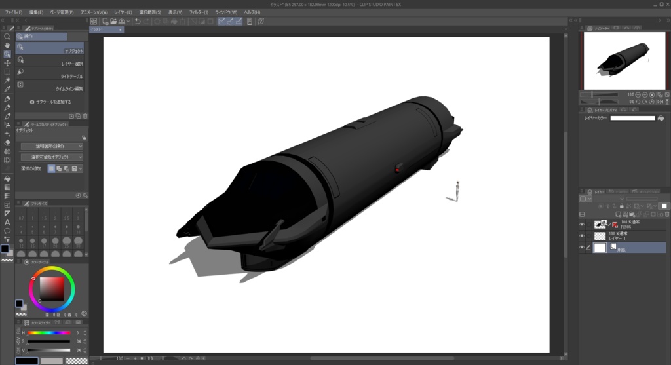Open ウィンドウ(W) menu
Image resolution: width=671 pixels, height=365 pixels.
[x=226, y=12]
